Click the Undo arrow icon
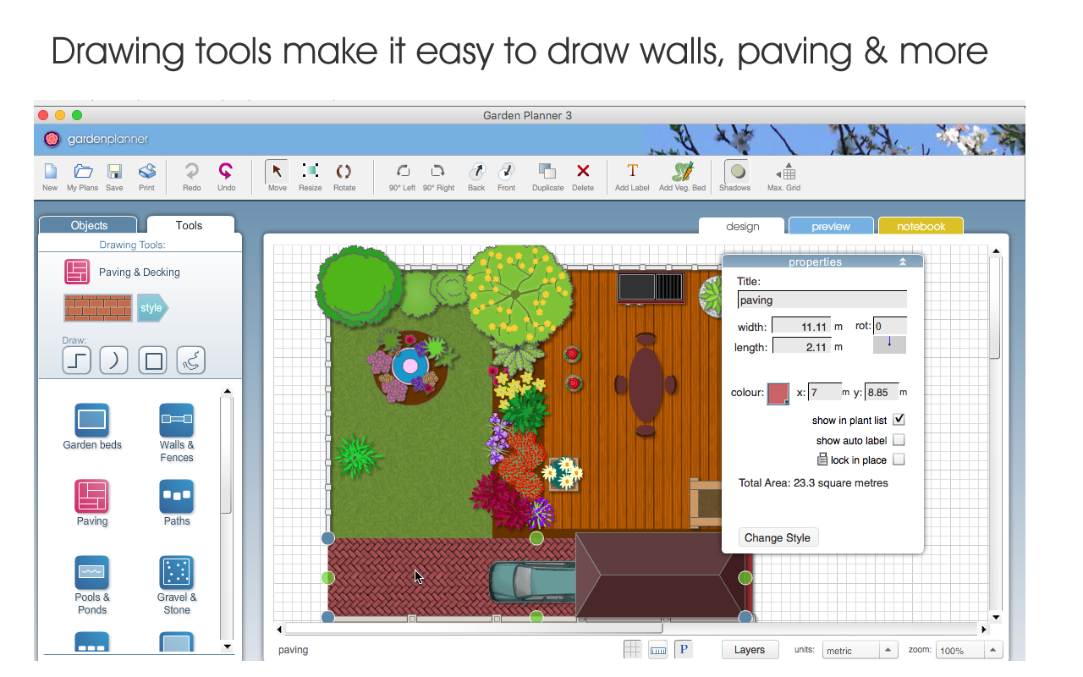 coord(226,172)
